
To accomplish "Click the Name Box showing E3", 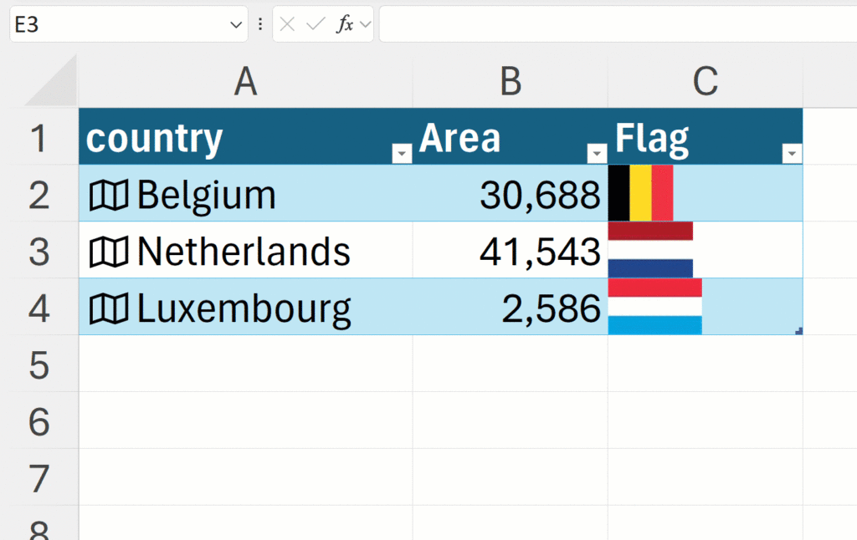I will click(x=128, y=24).
